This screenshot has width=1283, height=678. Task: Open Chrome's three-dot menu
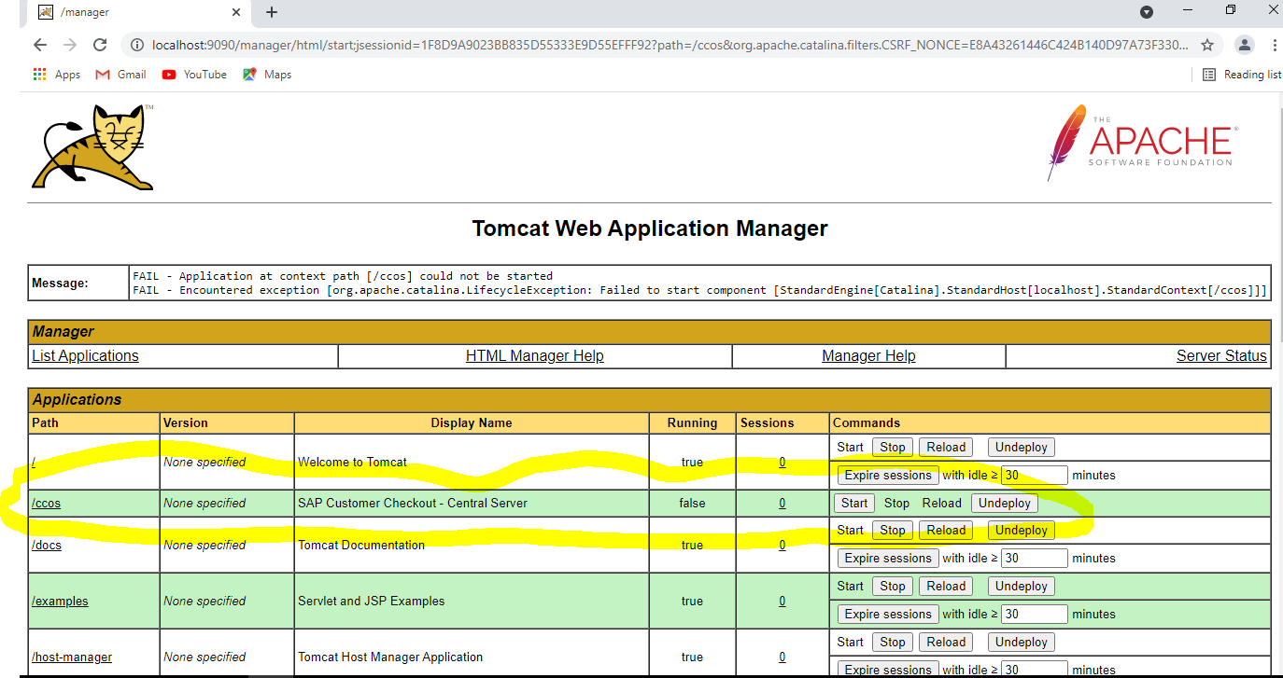[1275, 45]
